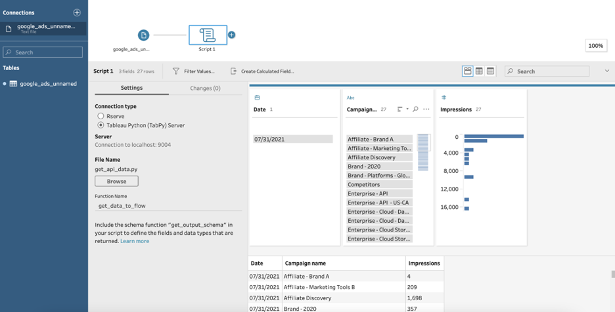Expand the toolbar chevron beside search
The height and width of the screenshot is (312, 615).
point(606,71)
